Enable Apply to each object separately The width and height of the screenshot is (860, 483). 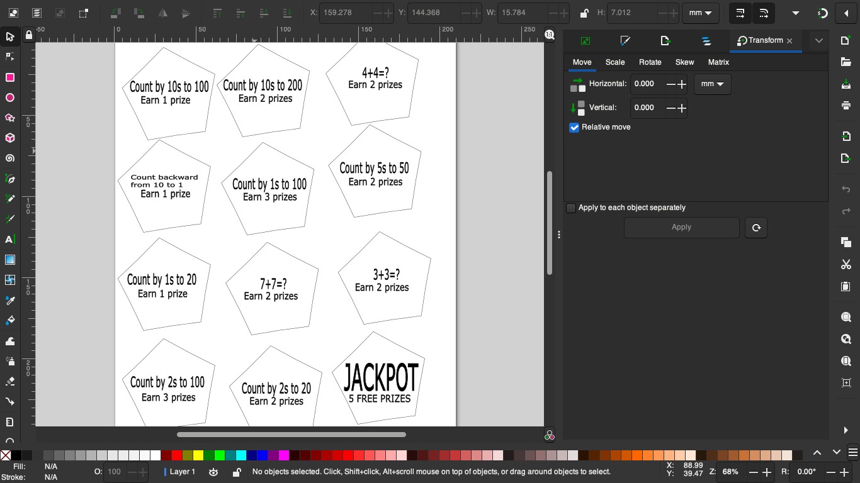[570, 208]
